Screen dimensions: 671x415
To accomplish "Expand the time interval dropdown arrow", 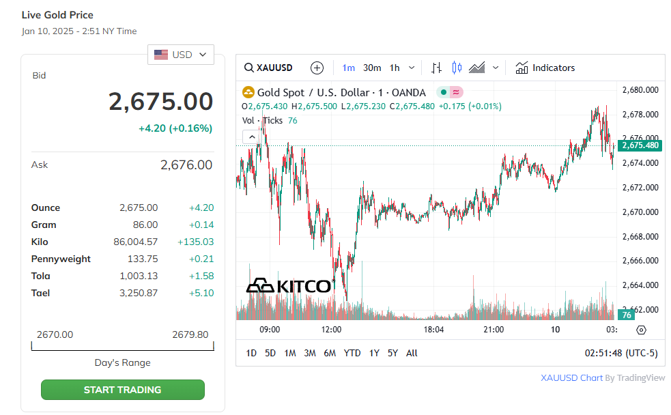I will [x=412, y=68].
